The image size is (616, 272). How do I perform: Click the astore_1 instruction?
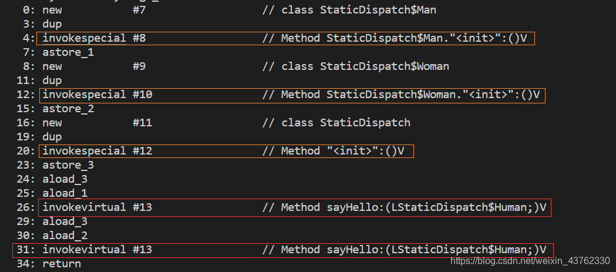click(68, 52)
